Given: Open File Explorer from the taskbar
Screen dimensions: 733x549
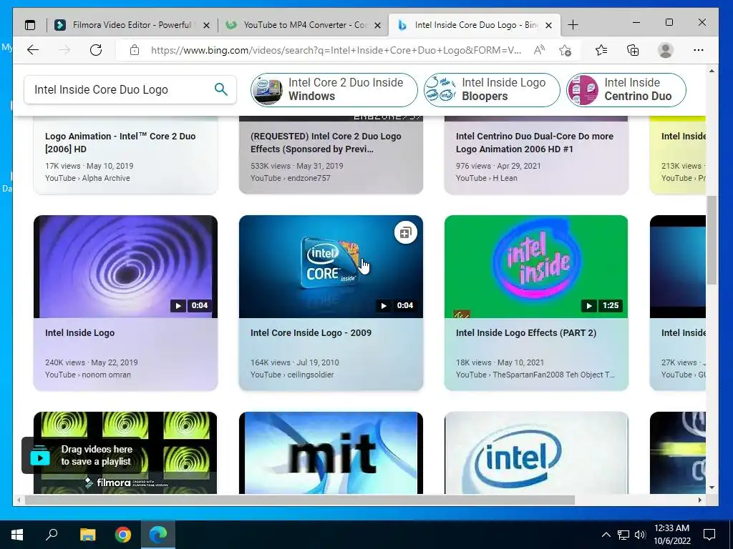Looking at the screenshot, I should [x=87, y=535].
